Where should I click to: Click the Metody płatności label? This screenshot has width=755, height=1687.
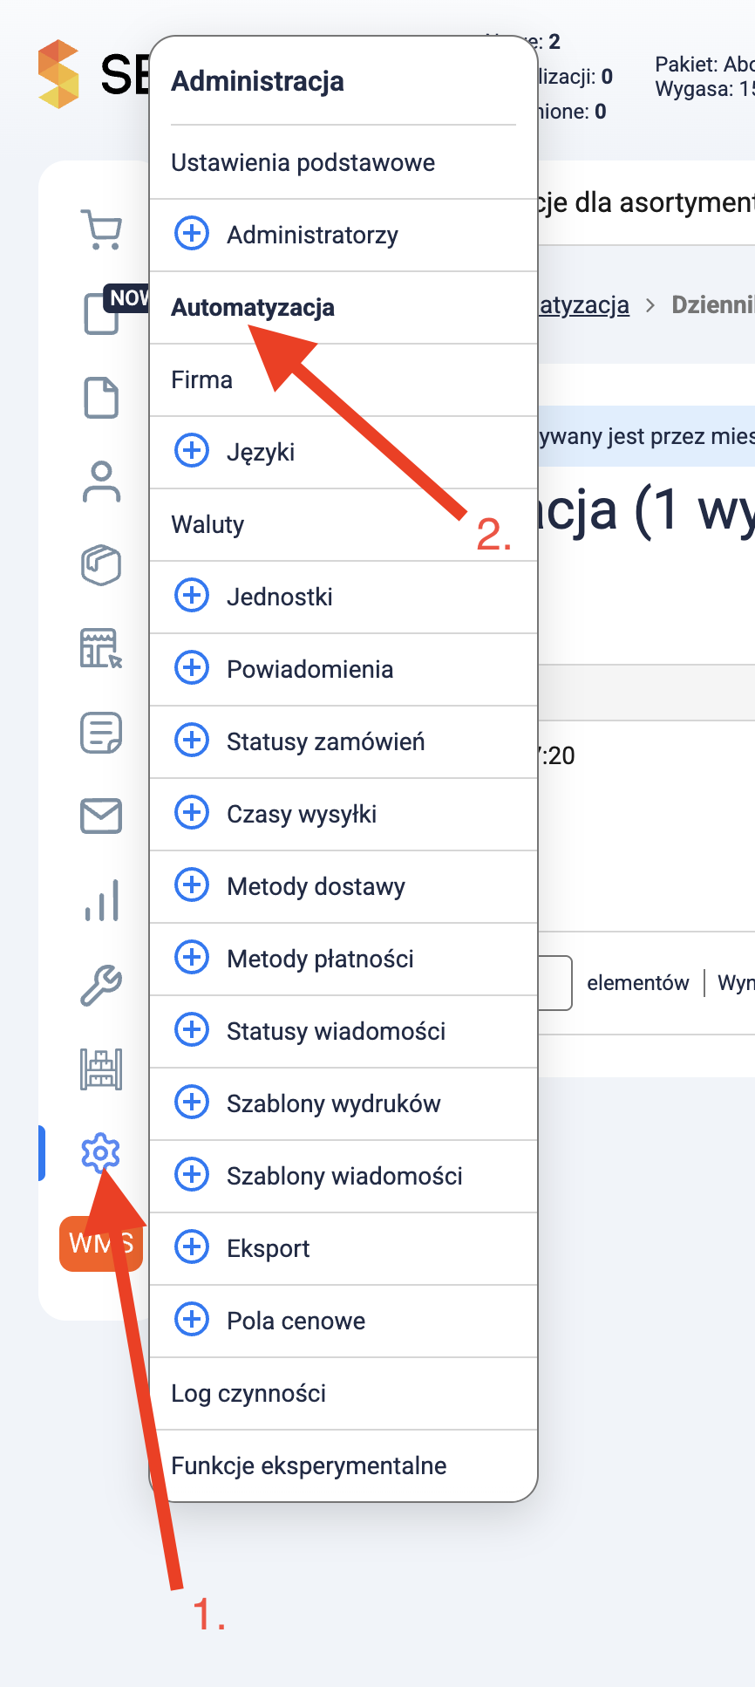pyautogui.click(x=320, y=960)
